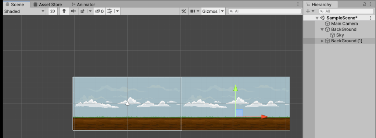
Task: Open the Scene view more options menu
Action: point(298,4)
